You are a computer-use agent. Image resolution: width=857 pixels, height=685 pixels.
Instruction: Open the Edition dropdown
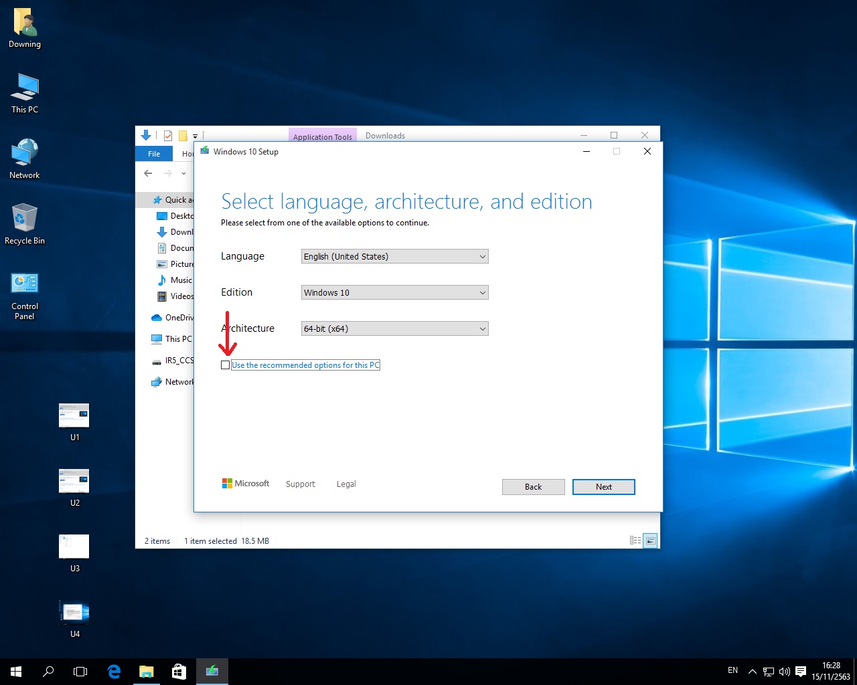point(395,292)
